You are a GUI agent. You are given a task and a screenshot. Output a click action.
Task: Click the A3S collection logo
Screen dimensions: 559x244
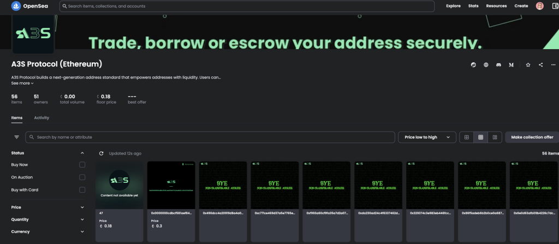(33, 33)
